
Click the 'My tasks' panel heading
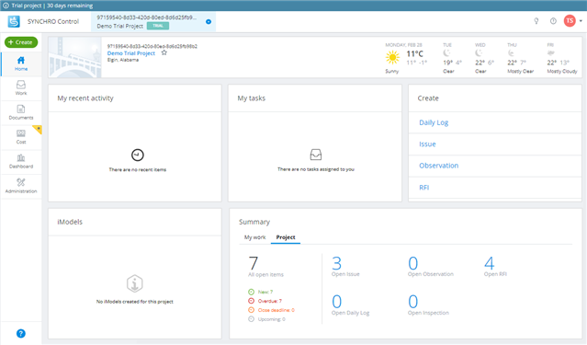pos(251,98)
